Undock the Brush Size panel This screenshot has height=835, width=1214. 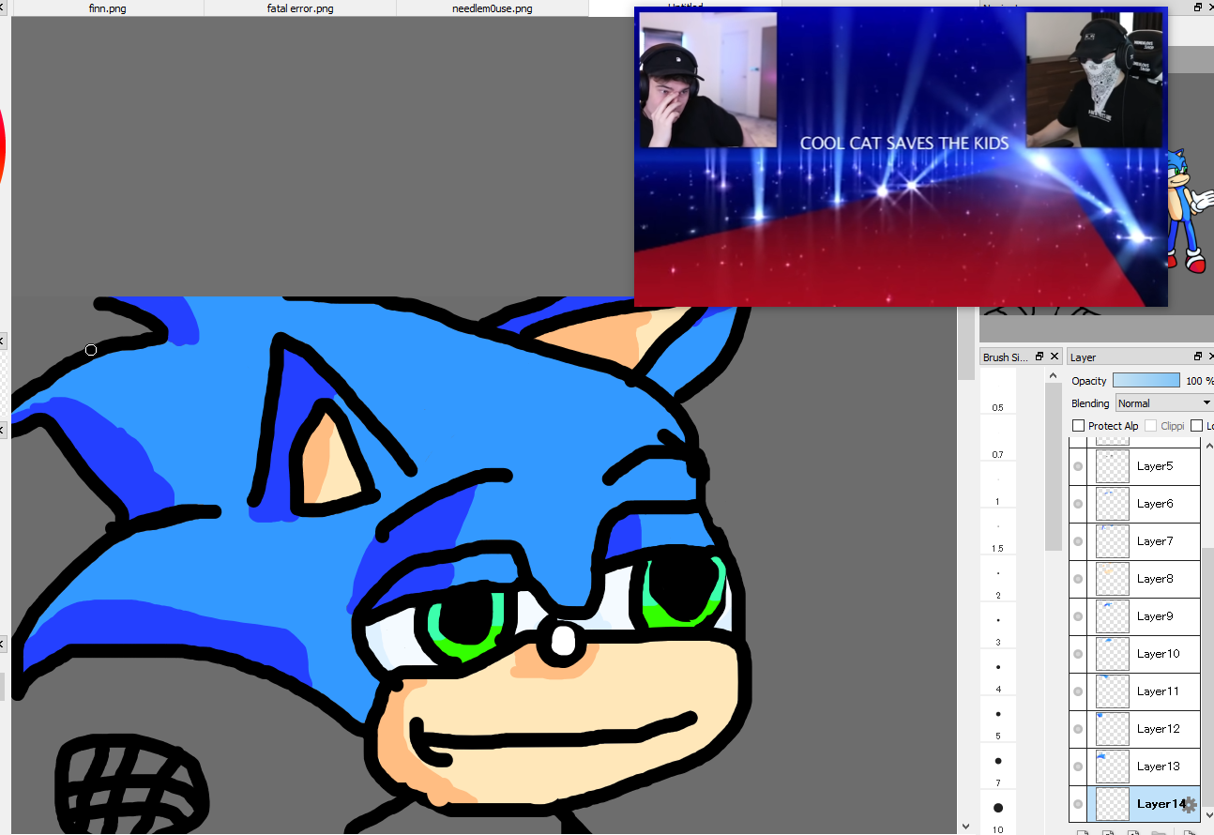[1039, 357]
